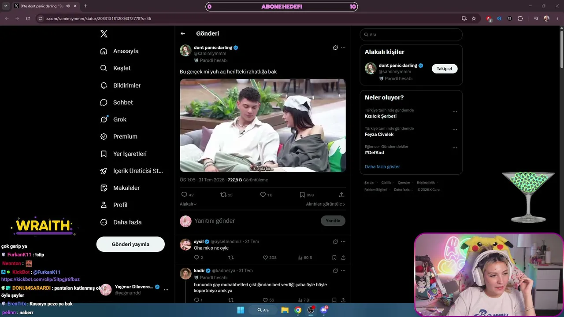Share aysil's reply
Viewport: 564px width, 317px height.
pyautogui.click(x=343, y=258)
